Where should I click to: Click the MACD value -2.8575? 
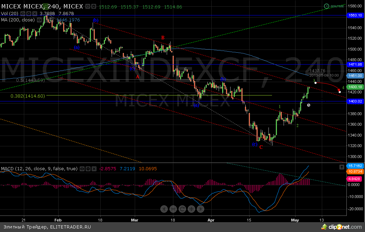(107, 169)
